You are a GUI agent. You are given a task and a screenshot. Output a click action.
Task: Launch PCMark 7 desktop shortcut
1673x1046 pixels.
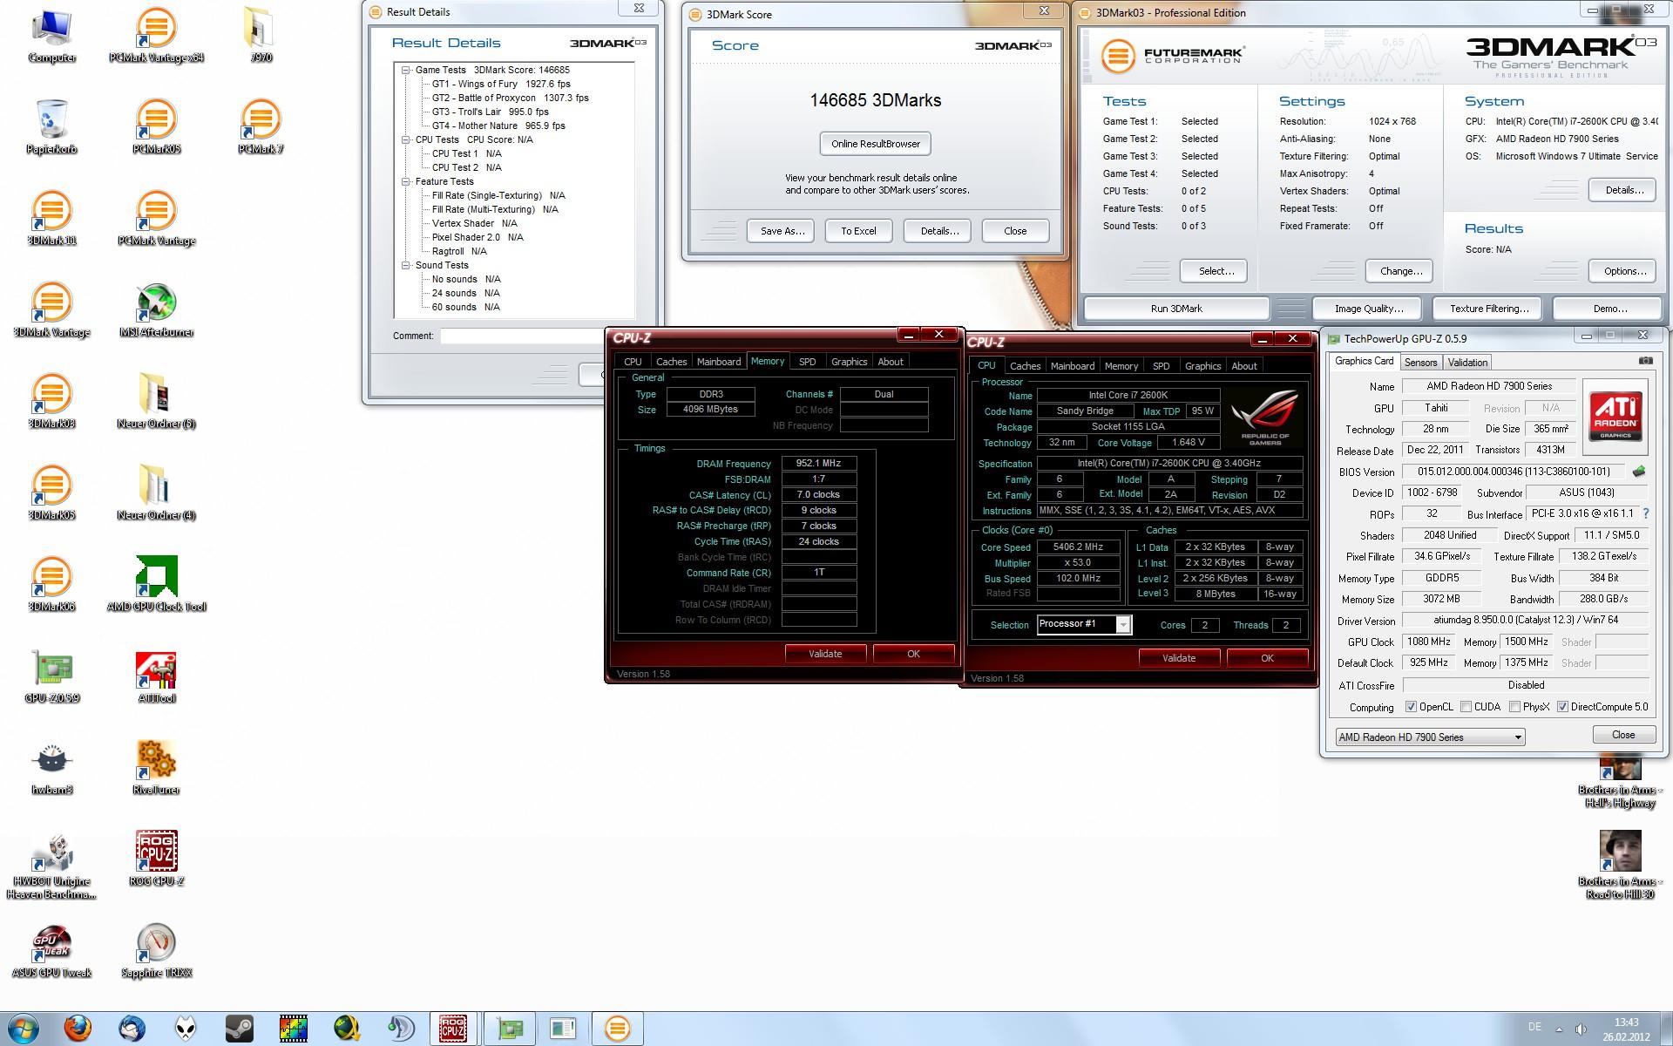click(261, 127)
